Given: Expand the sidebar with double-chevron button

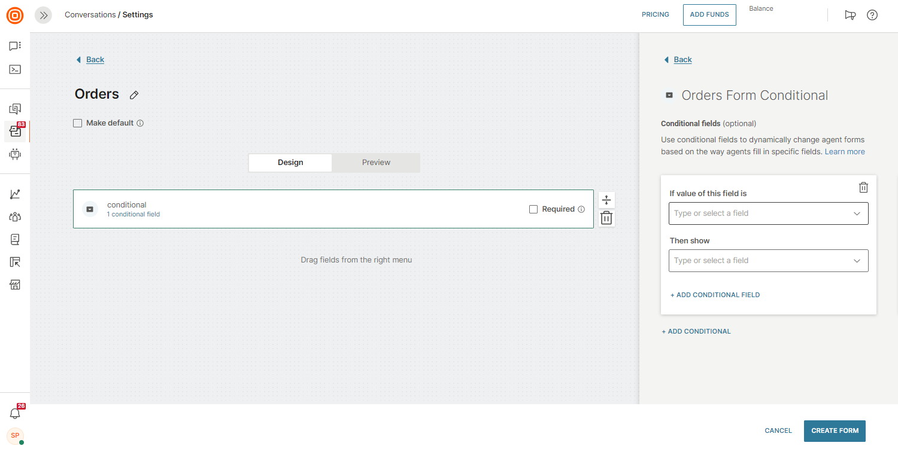Looking at the screenshot, I should coord(43,15).
